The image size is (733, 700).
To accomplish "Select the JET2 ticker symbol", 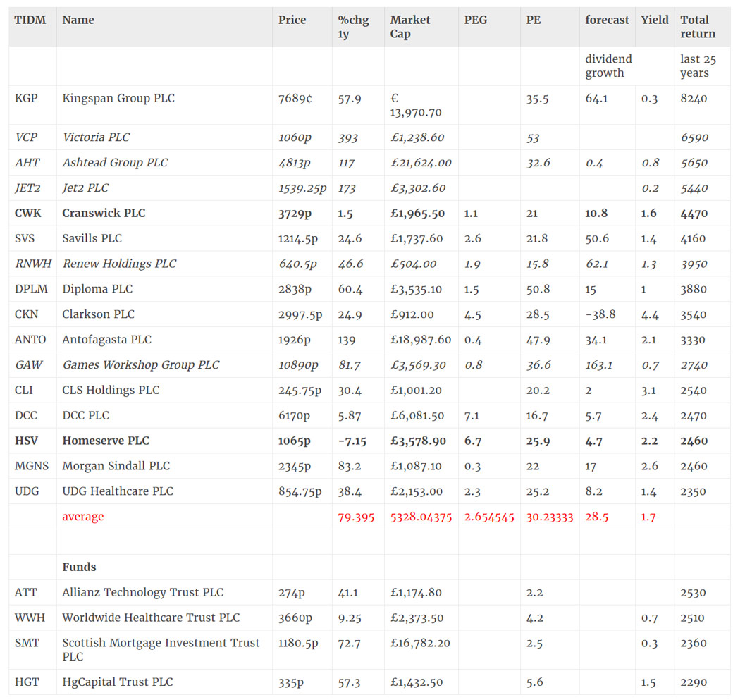I will point(29,188).
